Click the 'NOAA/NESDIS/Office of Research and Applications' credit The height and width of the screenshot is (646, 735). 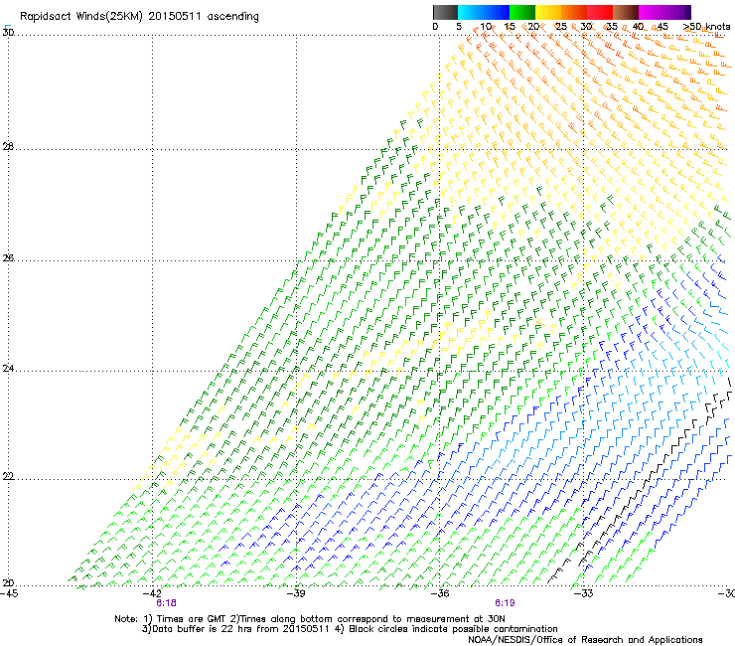point(585,640)
